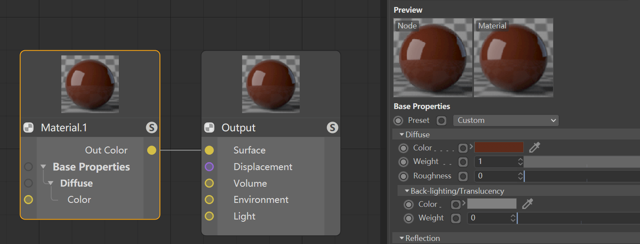This screenshot has height=244, width=640.
Task: Use the eyedropper for Back-lighting color
Action: click(528, 204)
